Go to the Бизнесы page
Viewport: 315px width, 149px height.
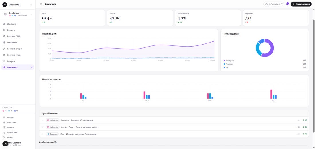pos(18,30)
